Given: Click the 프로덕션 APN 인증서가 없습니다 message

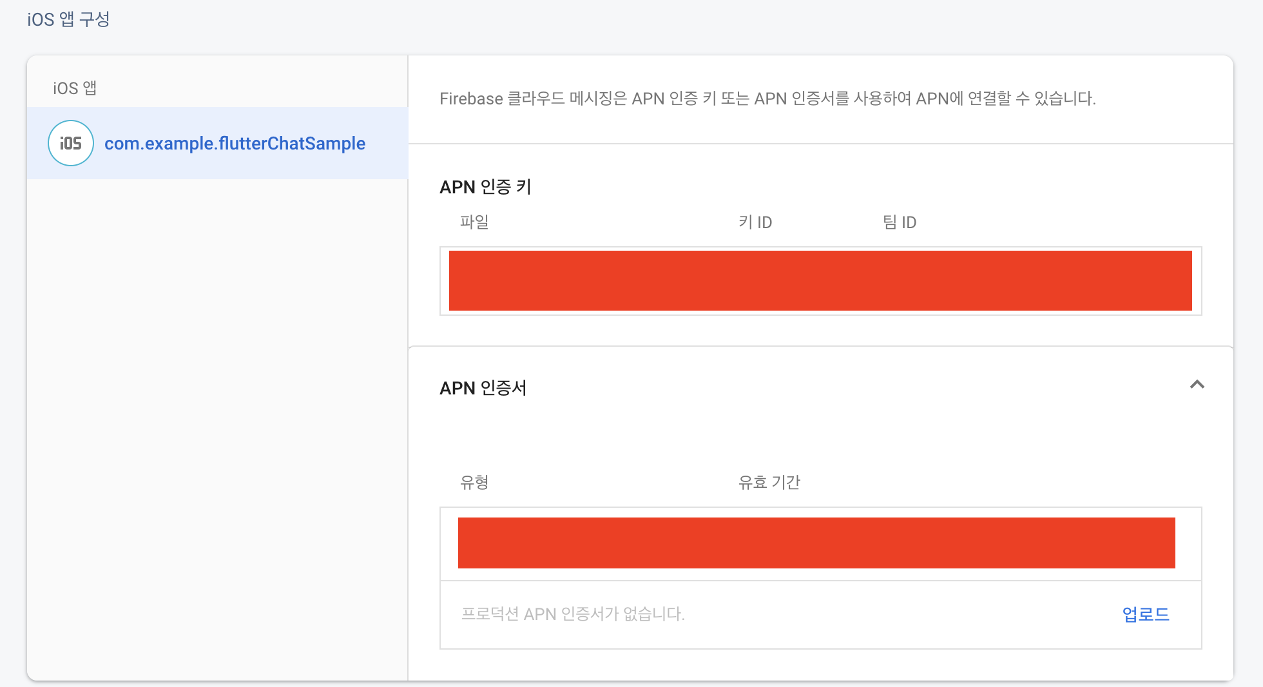Looking at the screenshot, I should (x=573, y=614).
